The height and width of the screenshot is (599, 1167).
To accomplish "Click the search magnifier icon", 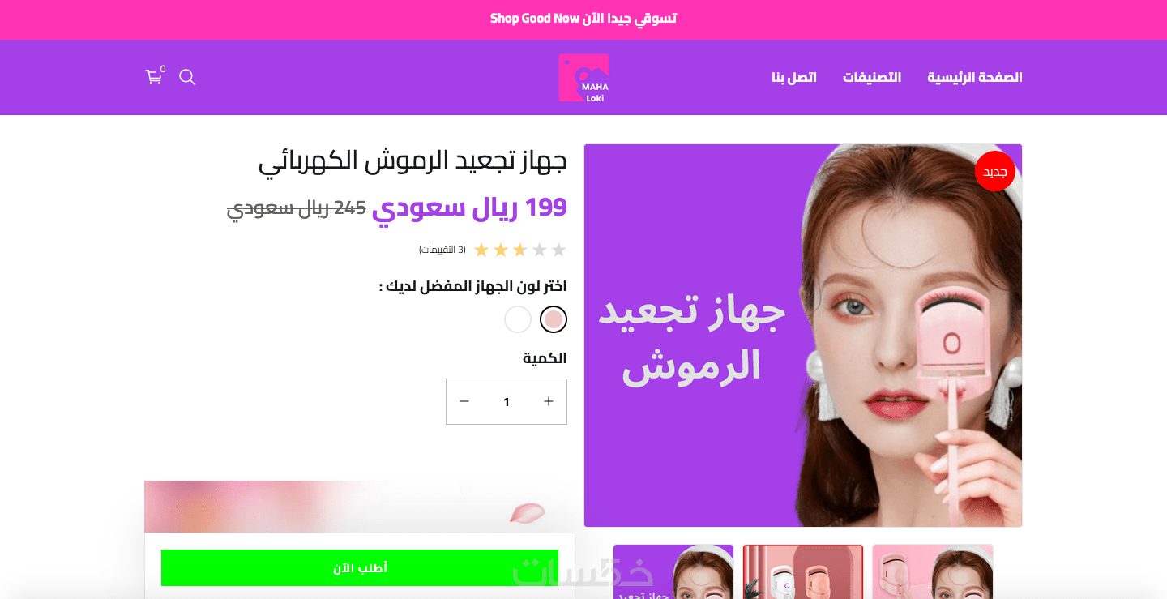I will 187,77.
